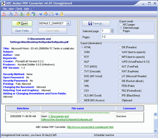Expand the DEFAULT_CHARSET dropdown

tap(68, 23)
